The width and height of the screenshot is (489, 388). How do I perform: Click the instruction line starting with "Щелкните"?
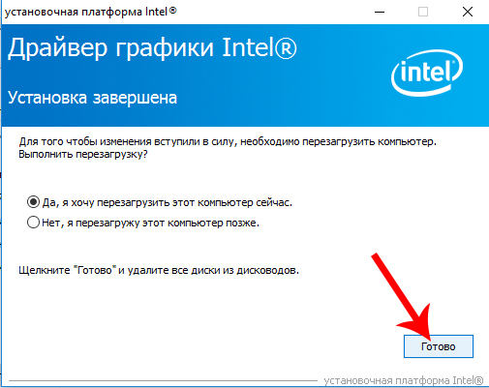pyautogui.click(x=159, y=270)
